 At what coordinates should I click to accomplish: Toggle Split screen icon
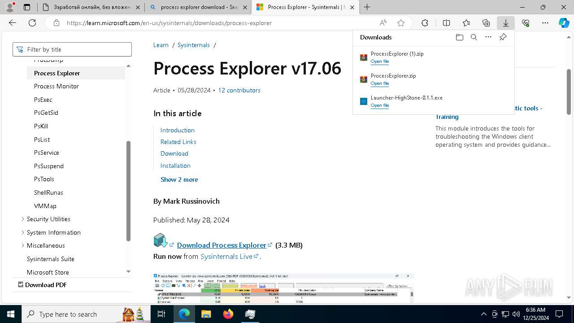[x=446, y=23]
